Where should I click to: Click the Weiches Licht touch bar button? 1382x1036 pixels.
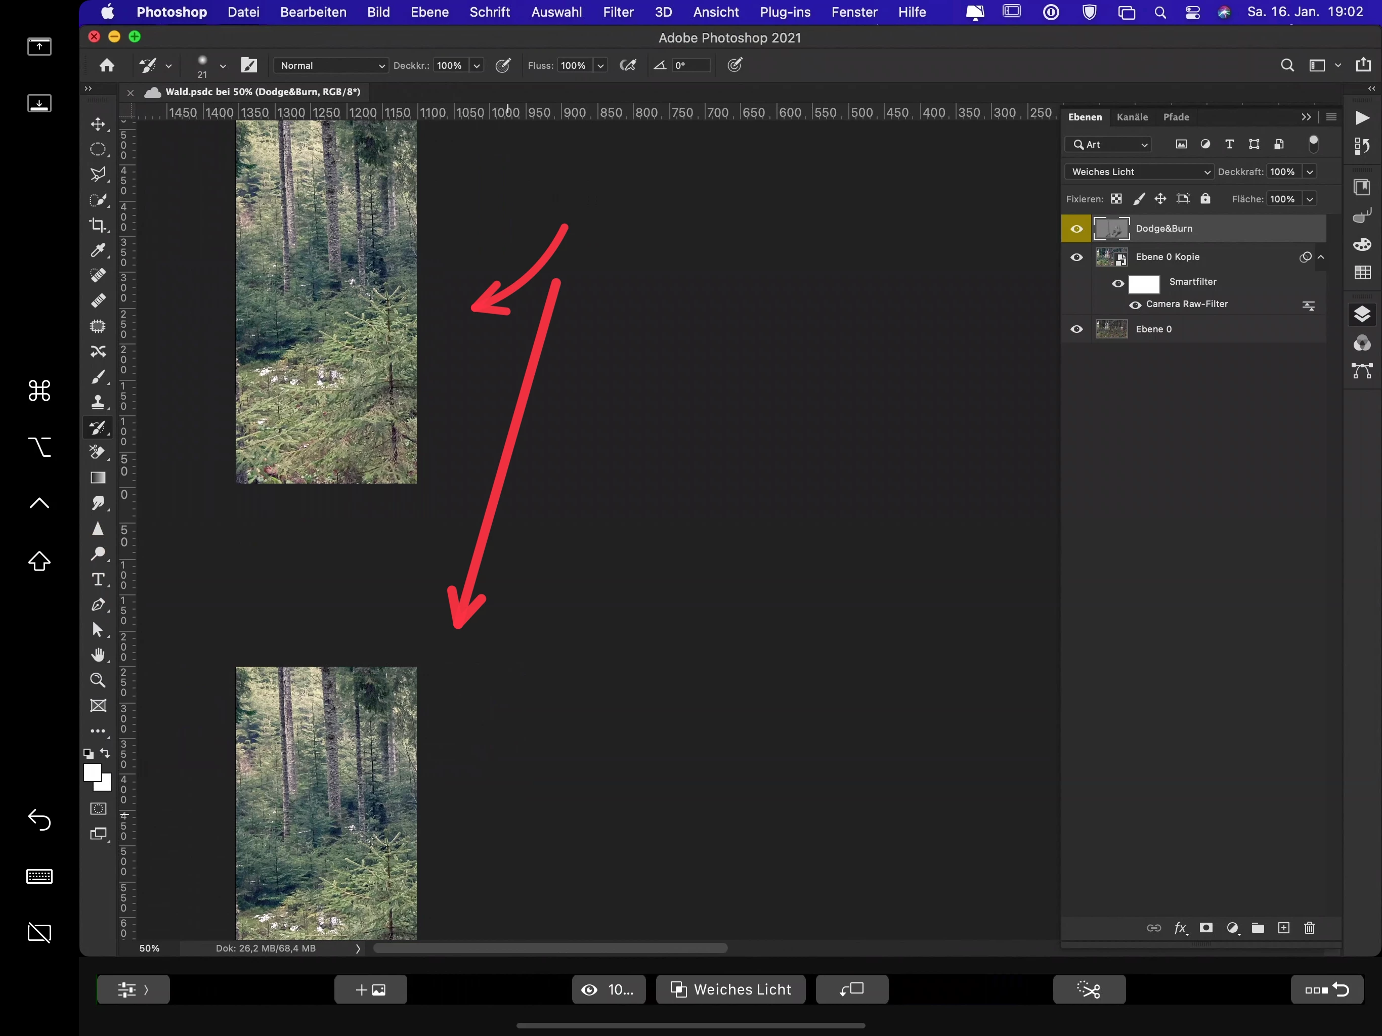point(730,989)
